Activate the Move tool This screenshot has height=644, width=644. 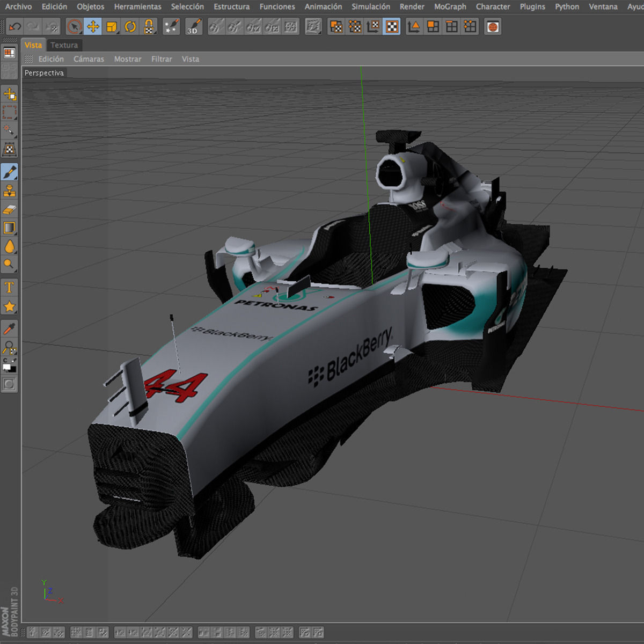[93, 26]
